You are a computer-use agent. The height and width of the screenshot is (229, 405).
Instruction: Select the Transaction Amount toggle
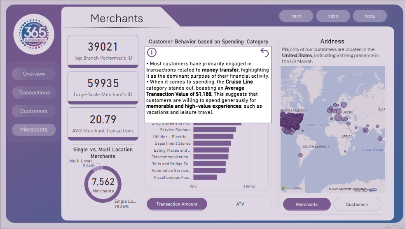(177, 204)
